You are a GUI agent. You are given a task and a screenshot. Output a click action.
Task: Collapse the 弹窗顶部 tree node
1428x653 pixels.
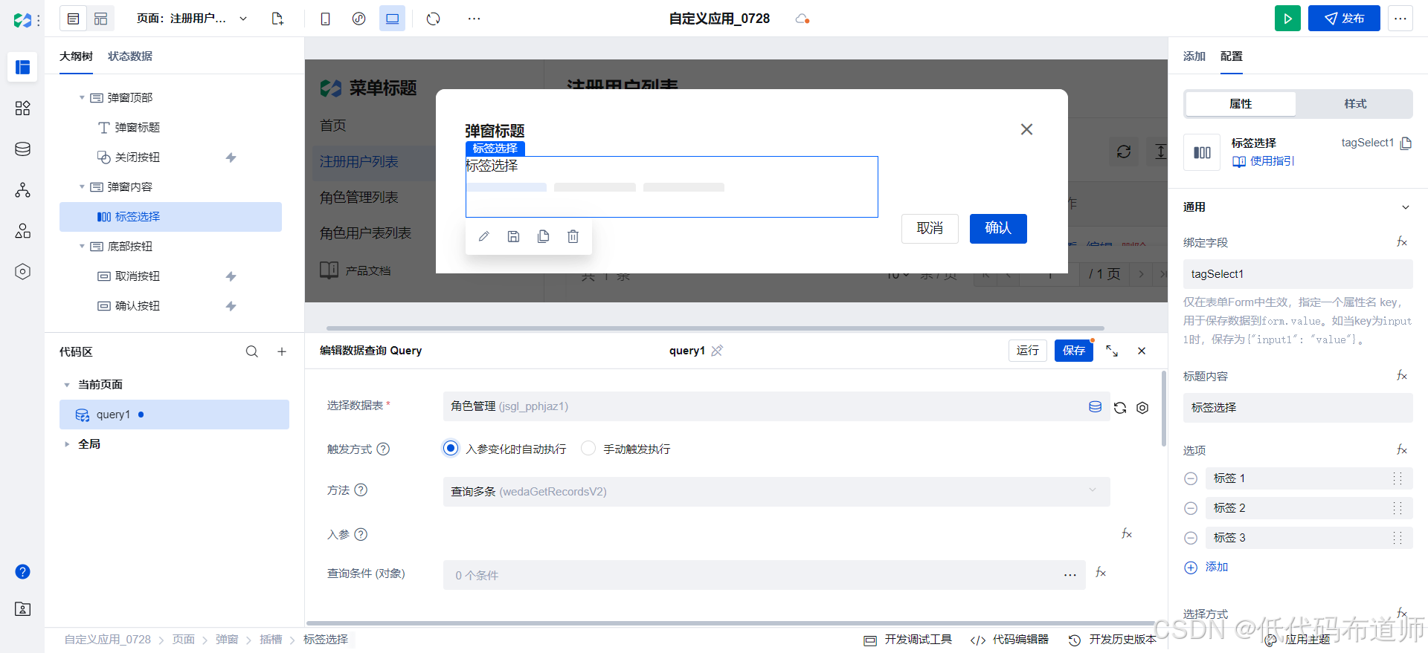coord(82,97)
